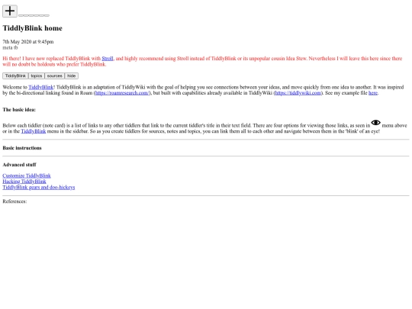Select the TiddlyBlink view button
The height and width of the screenshot is (309, 412).
(15, 76)
